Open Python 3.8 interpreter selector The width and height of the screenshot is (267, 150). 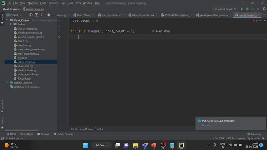[254, 138]
